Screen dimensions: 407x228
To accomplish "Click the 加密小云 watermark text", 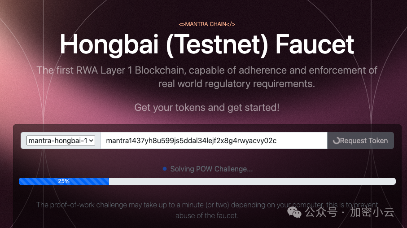I will tap(372, 212).
